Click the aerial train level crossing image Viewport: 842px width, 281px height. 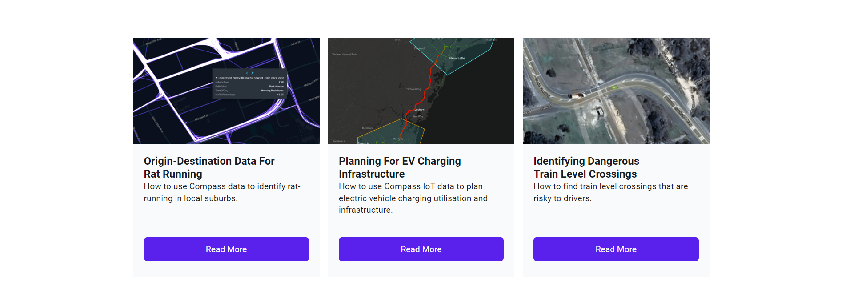coord(616,91)
